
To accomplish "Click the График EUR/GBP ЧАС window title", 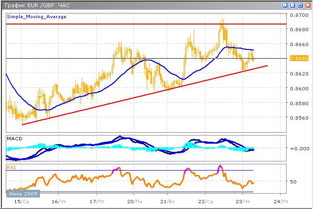I will [37, 5].
